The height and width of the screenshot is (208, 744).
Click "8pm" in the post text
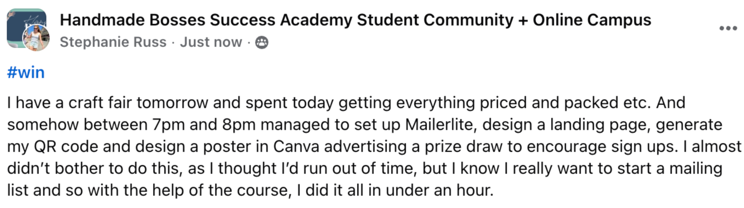click(239, 125)
